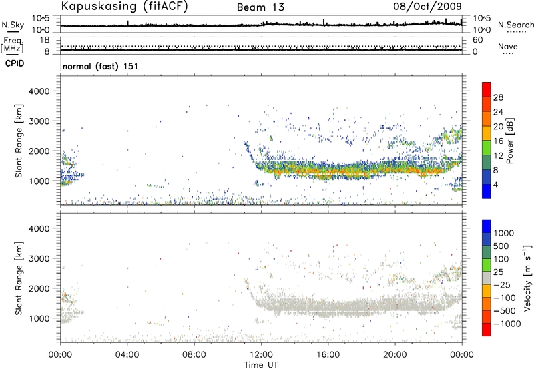Screen dimensions: 534x369
Task: Click the '4' tick on the power colorbar
Action: pos(495,184)
